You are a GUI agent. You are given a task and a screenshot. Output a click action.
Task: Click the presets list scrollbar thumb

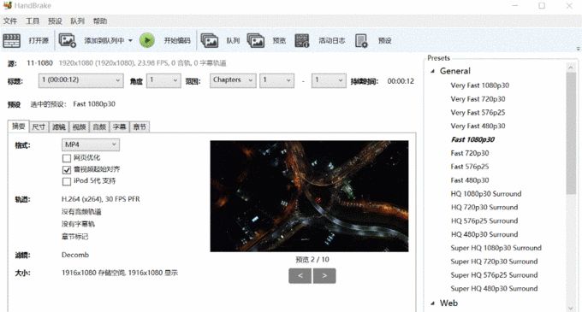click(571, 132)
